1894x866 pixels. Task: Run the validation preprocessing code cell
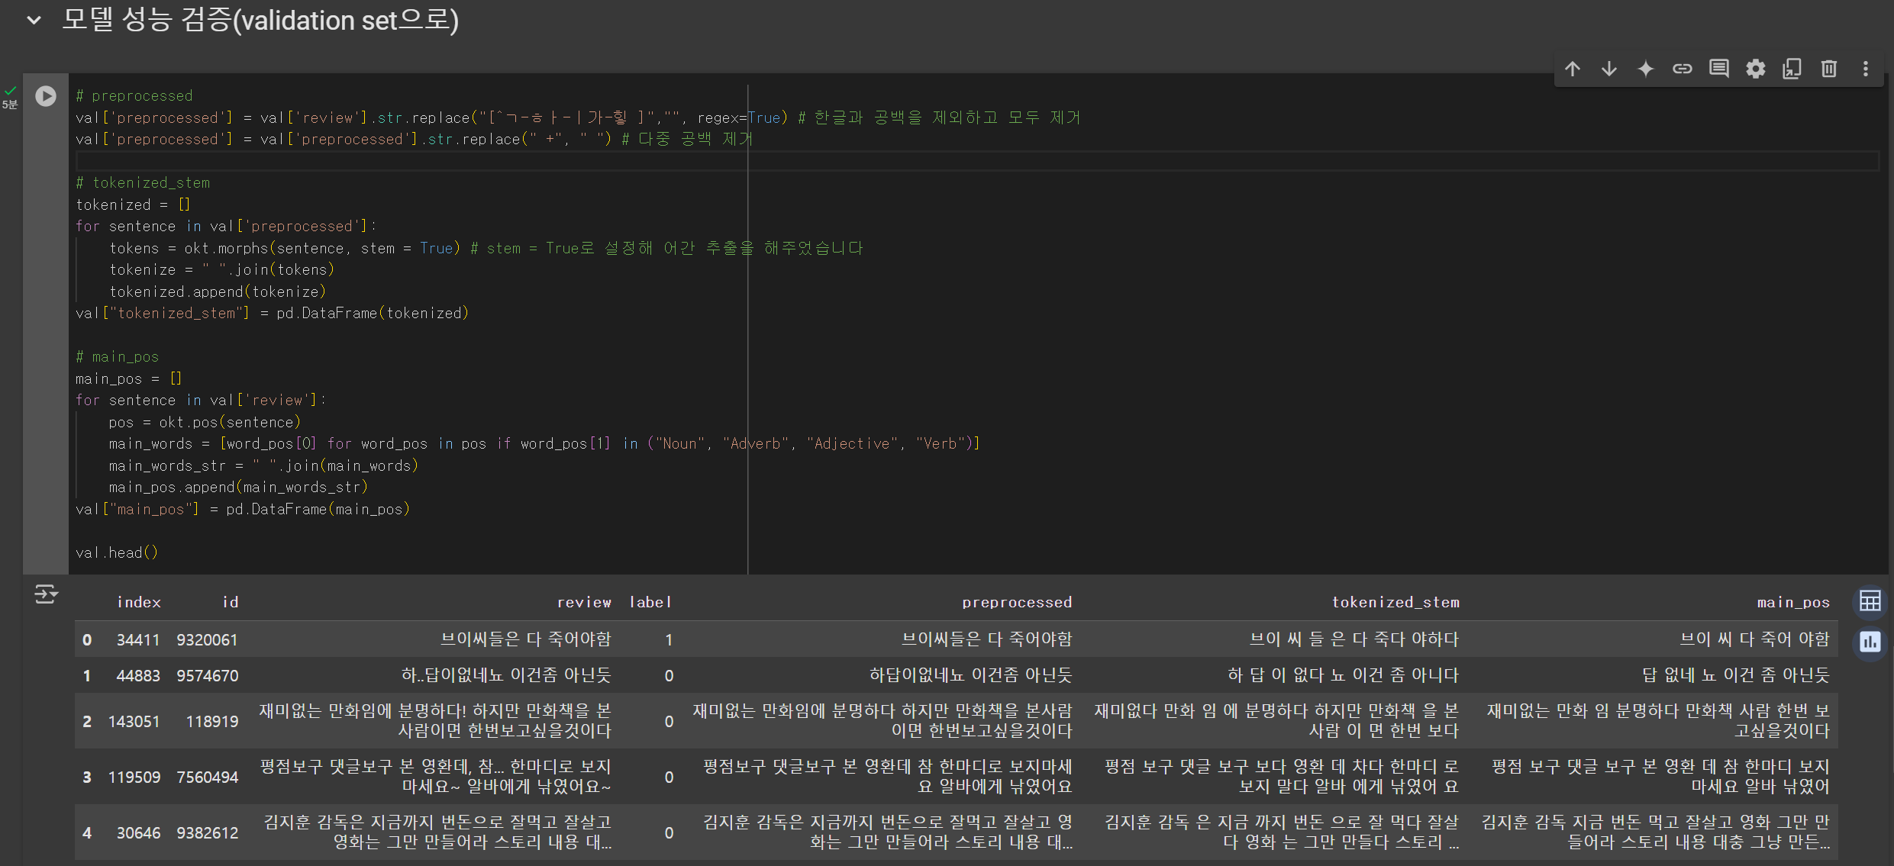tap(46, 96)
